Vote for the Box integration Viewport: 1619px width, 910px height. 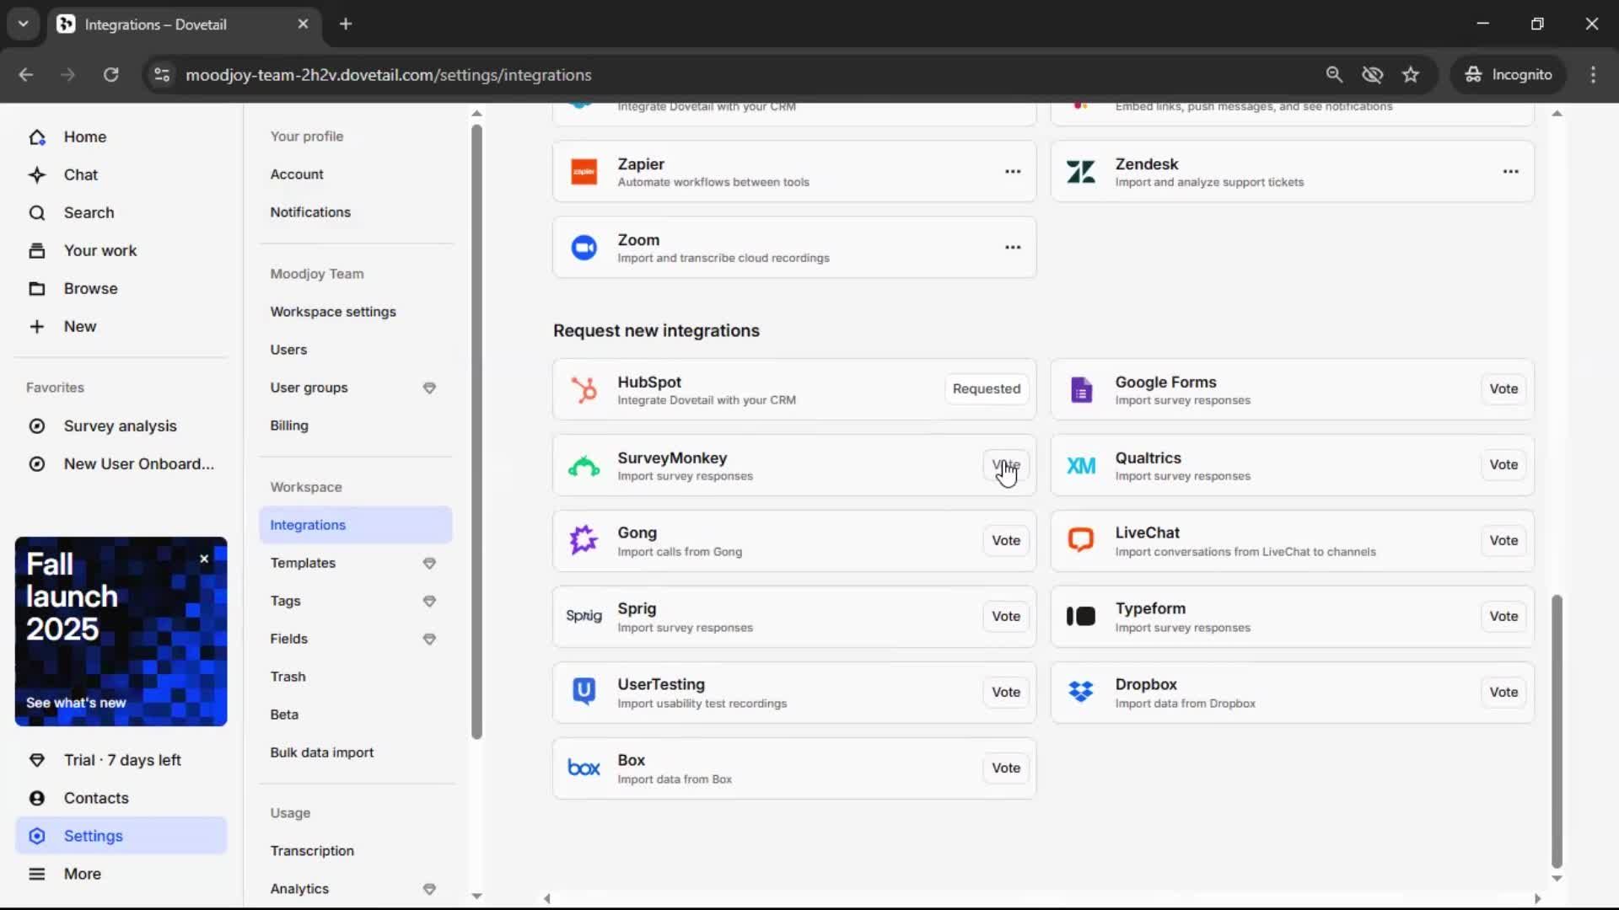click(x=1005, y=768)
